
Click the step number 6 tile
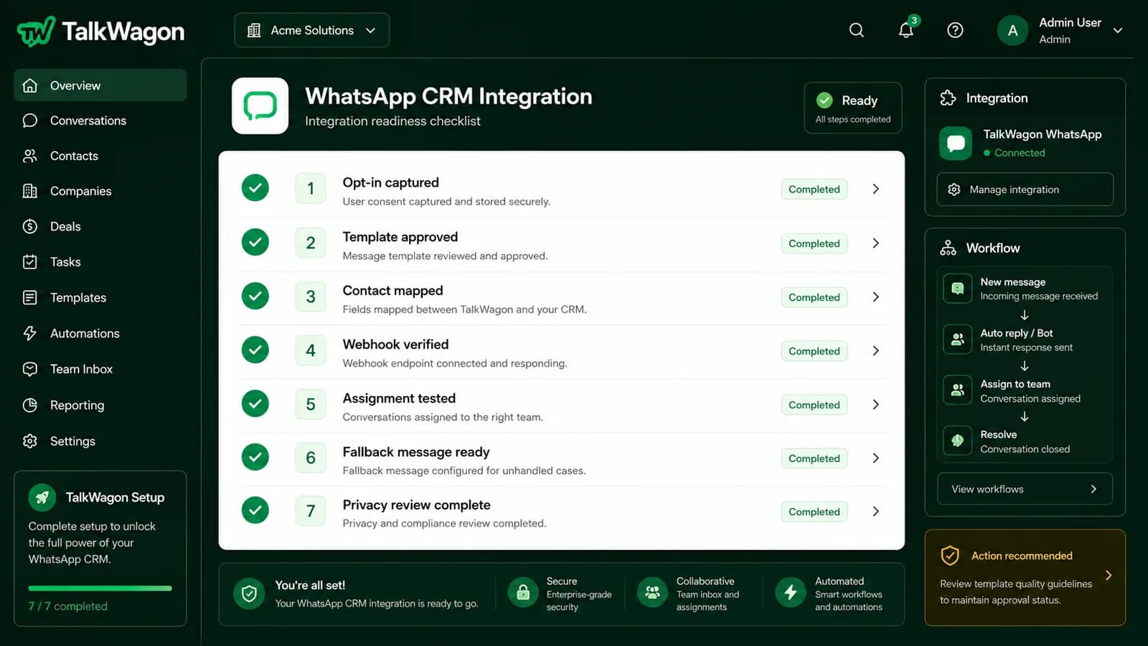[311, 457]
